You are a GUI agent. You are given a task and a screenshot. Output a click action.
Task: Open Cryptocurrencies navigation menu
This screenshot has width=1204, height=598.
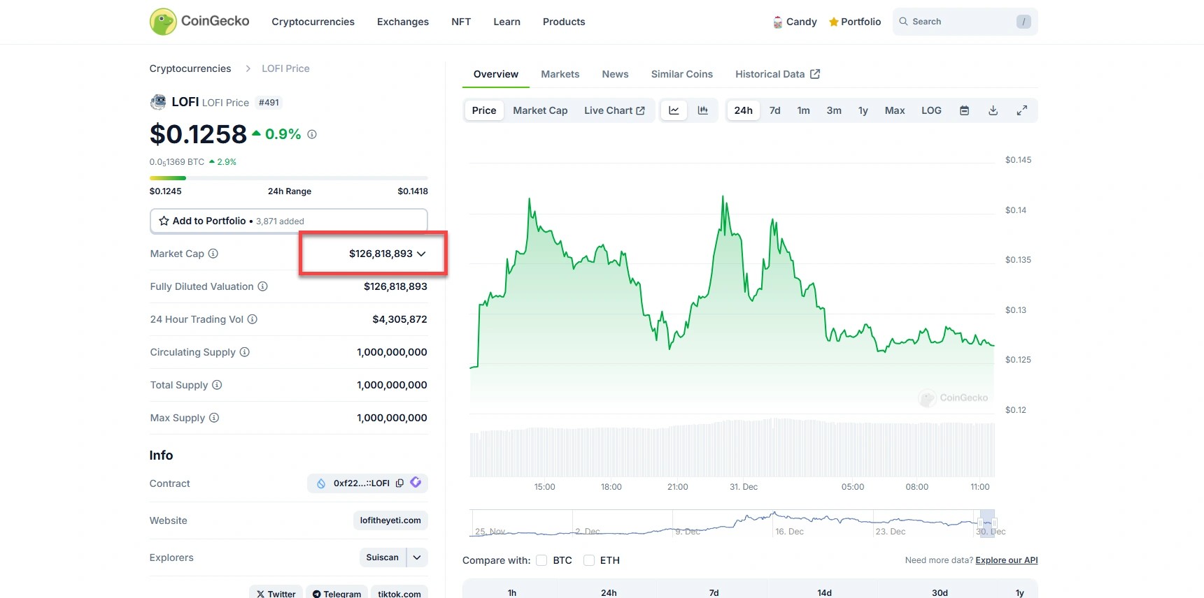[x=313, y=22]
